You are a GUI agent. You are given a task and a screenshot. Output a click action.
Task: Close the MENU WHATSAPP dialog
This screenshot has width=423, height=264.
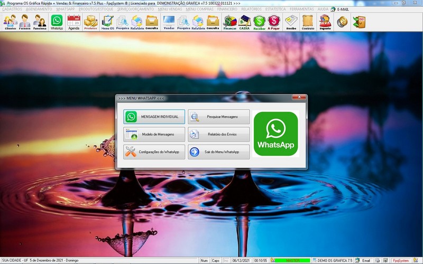click(299, 97)
